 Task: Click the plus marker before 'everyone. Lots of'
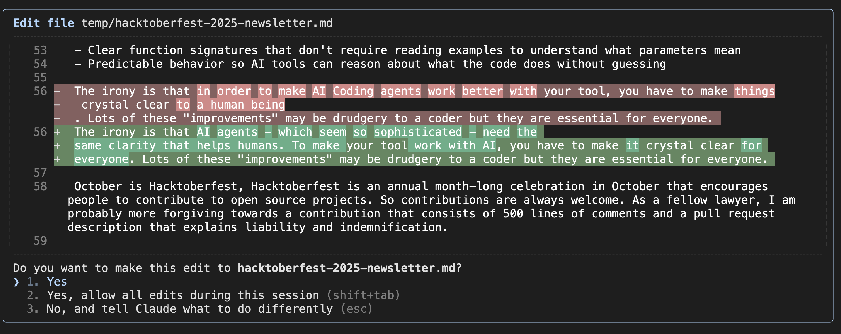click(x=58, y=159)
